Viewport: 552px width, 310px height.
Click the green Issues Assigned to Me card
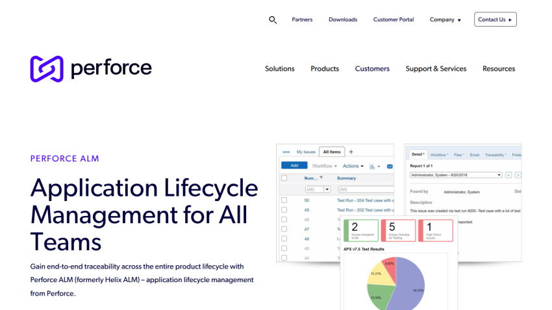[x=361, y=231]
